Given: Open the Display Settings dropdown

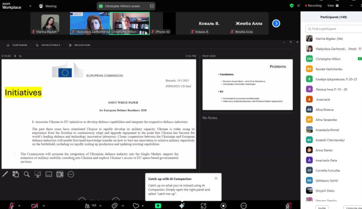Looking at the screenshot, I should (48, 45).
